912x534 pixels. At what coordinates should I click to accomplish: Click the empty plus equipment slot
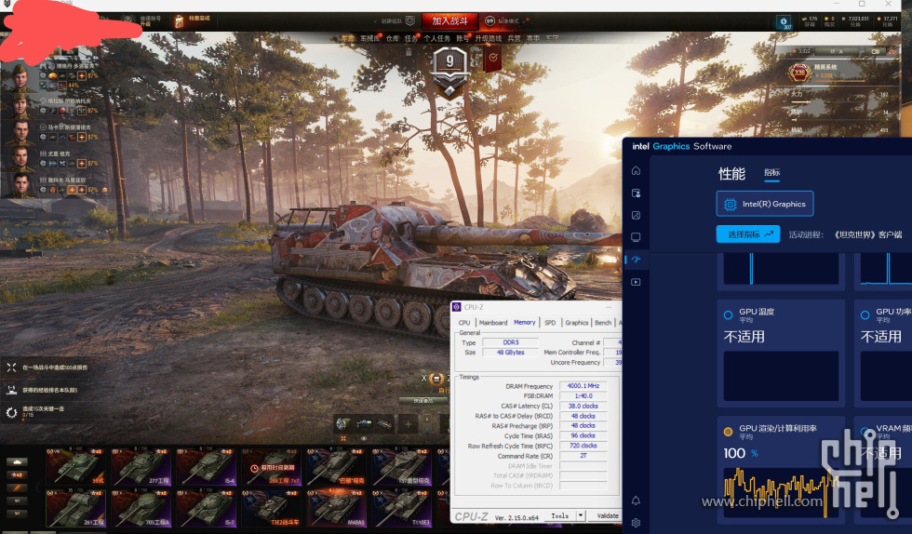408,424
